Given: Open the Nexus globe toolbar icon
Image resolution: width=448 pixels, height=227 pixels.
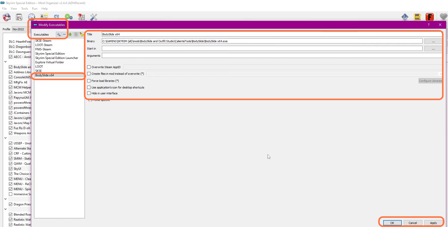Looking at the screenshot, I should point(32,17).
